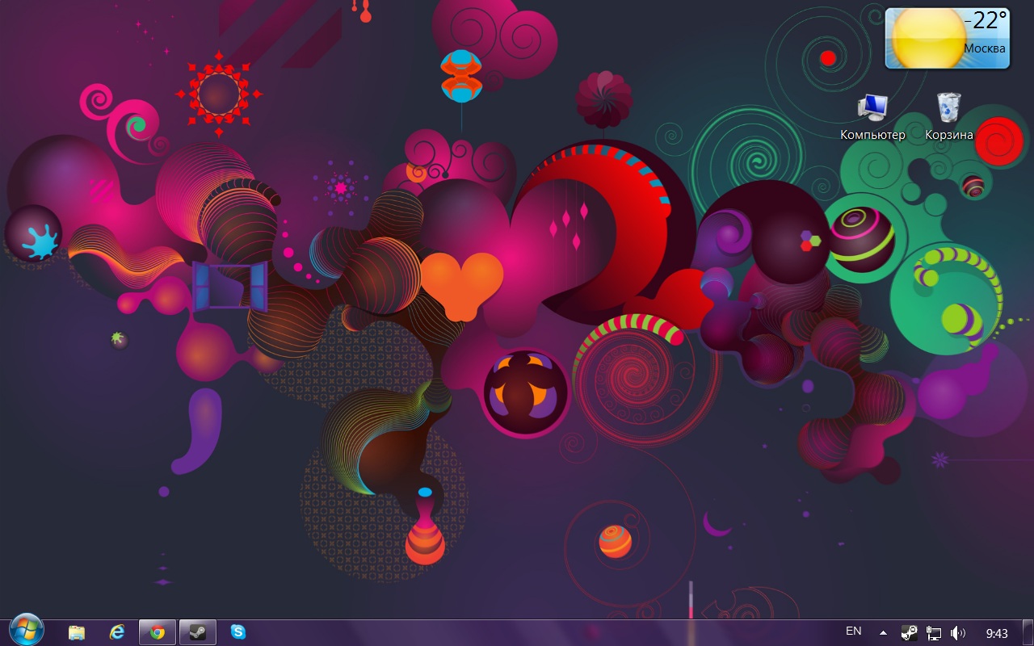The width and height of the screenshot is (1034, 646).
Task: Open the volume speaker tray icon
Action: tap(958, 633)
